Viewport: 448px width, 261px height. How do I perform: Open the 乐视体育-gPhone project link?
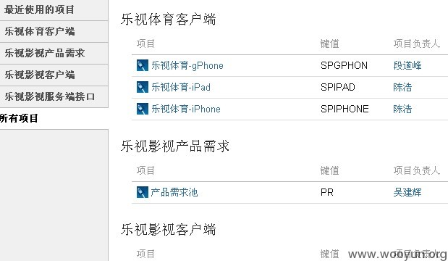click(x=187, y=65)
